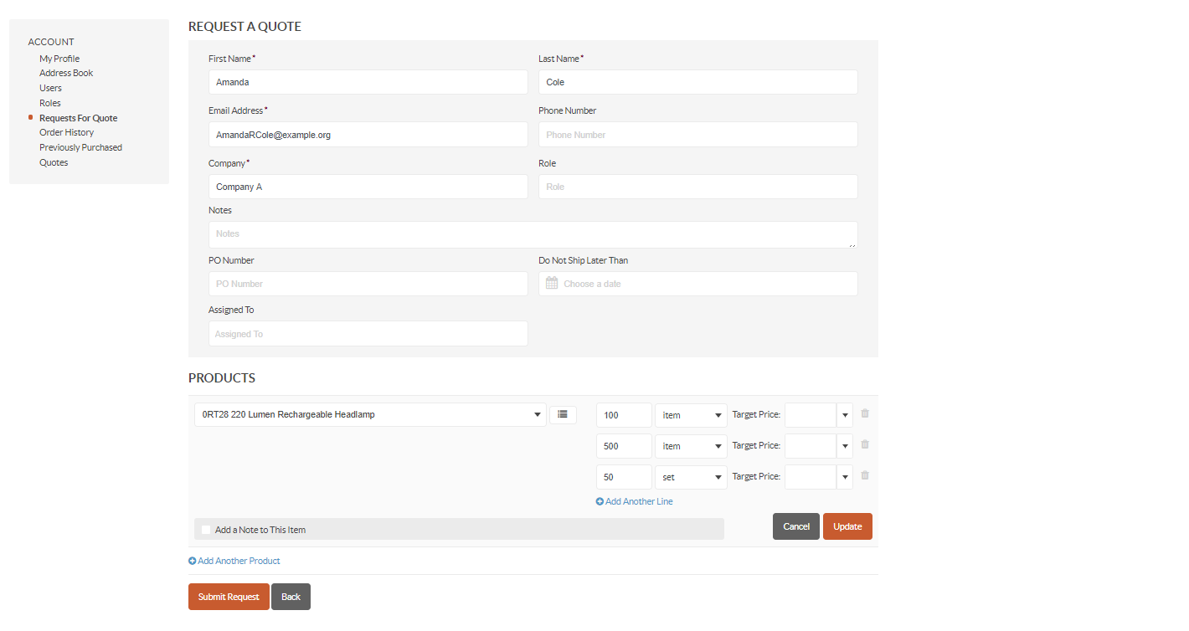
Task: Open the Users account page
Action: [50, 88]
